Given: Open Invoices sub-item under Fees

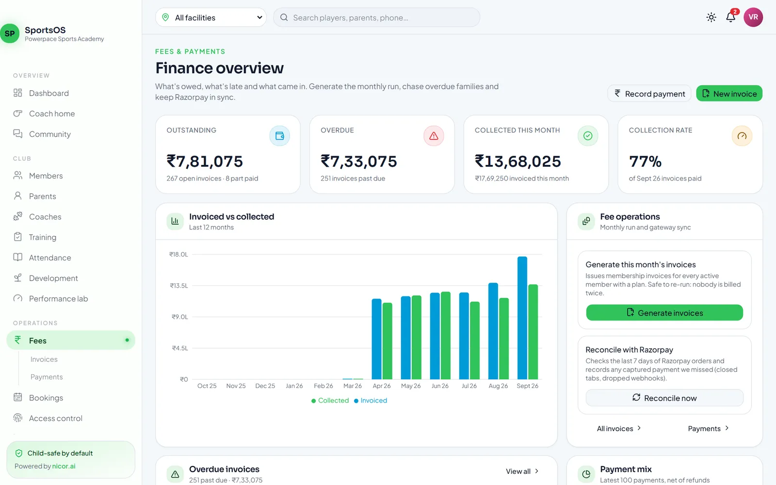Looking at the screenshot, I should (x=44, y=359).
